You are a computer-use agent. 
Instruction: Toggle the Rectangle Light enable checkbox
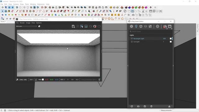[x=171, y=39]
